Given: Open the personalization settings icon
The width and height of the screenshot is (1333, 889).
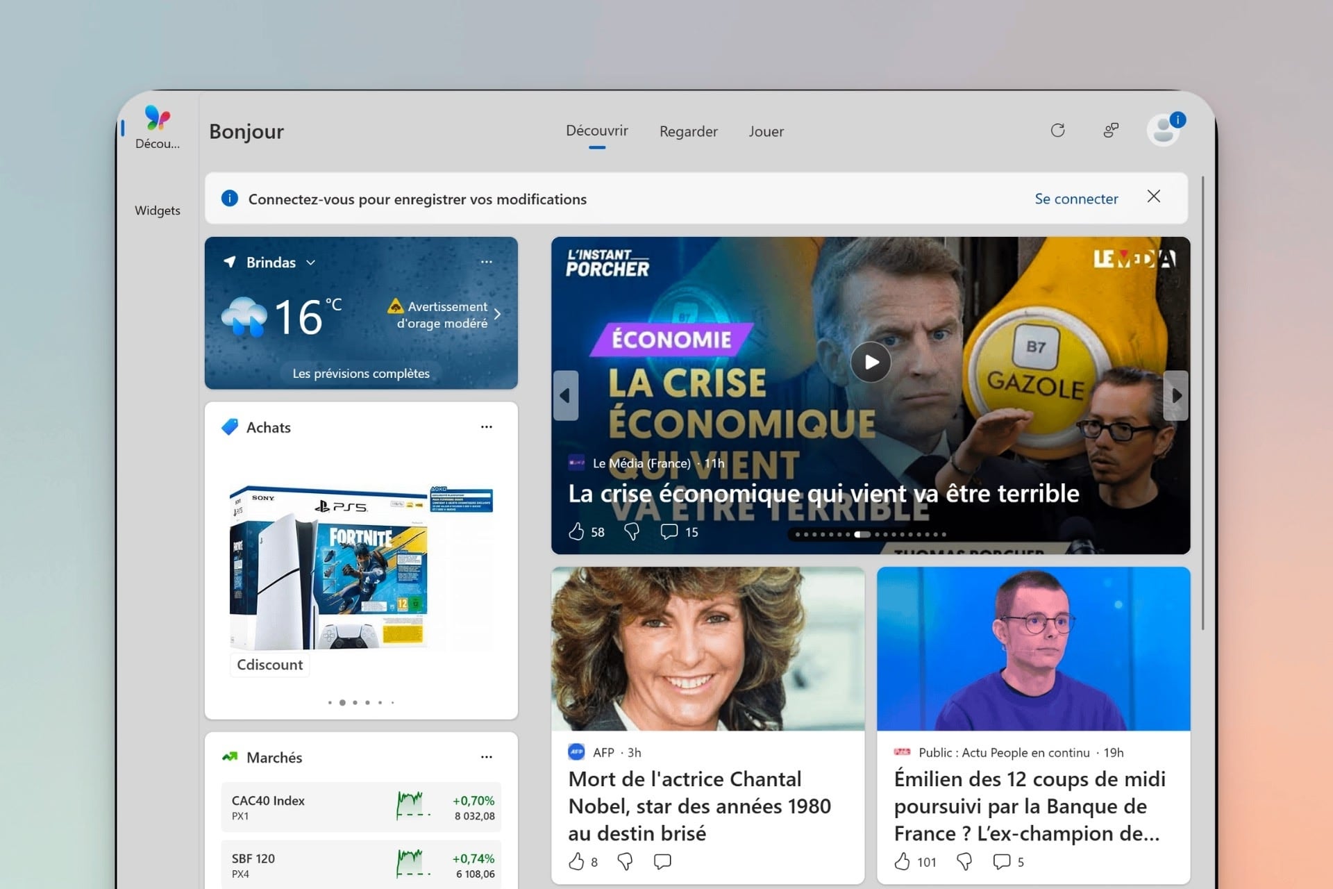Looking at the screenshot, I should (x=1111, y=130).
